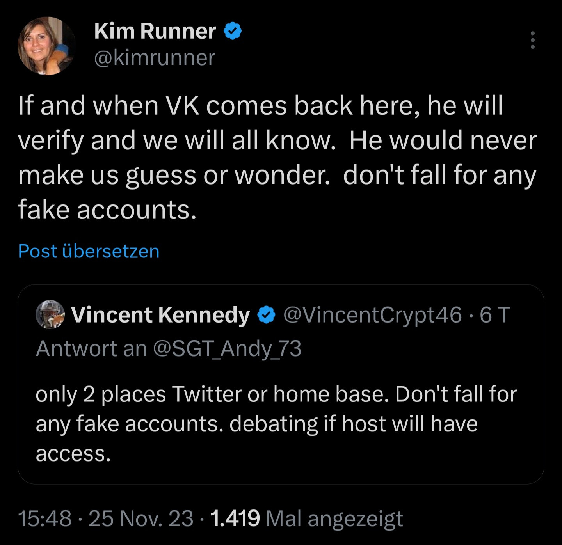Click the 1.419 view count number
The height and width of the screenshot is (545, 562).
[235, 518]
